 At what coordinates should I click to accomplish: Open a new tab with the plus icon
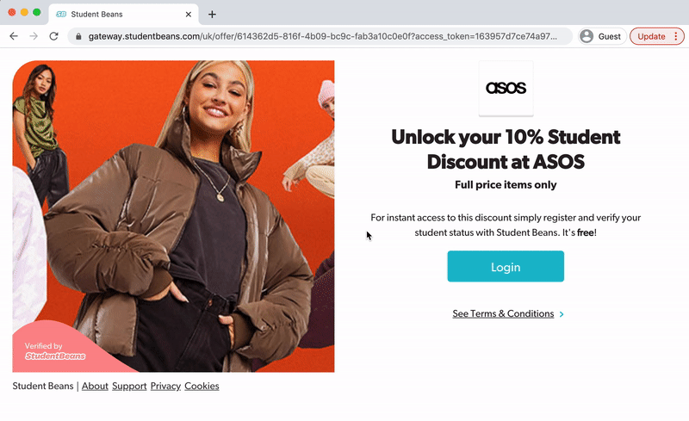click(212, 15)
